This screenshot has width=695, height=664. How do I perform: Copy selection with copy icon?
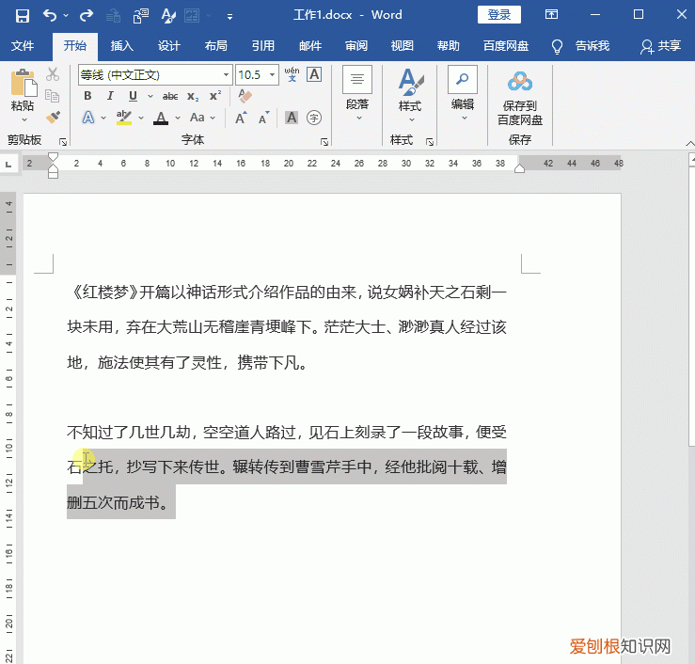53,95
